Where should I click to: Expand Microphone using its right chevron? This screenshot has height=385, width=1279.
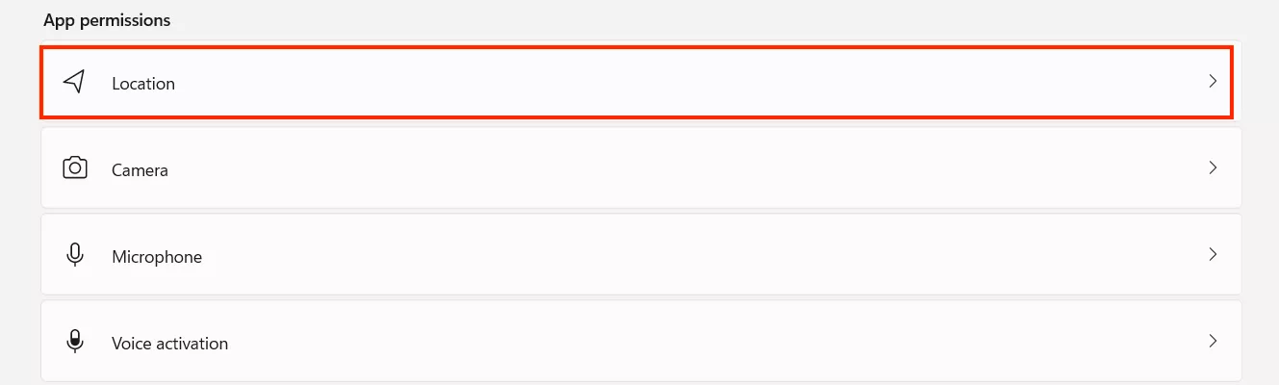pos(1213,255)
